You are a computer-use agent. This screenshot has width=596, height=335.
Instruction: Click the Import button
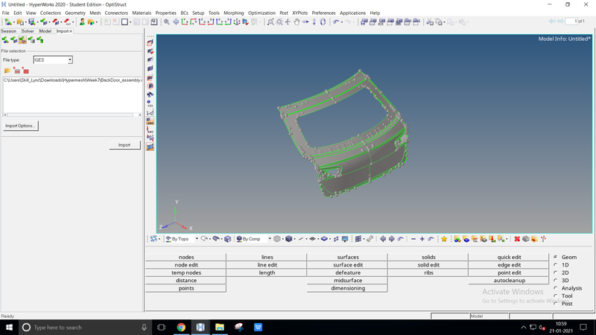pyautogui.click(x=124, y=145)
